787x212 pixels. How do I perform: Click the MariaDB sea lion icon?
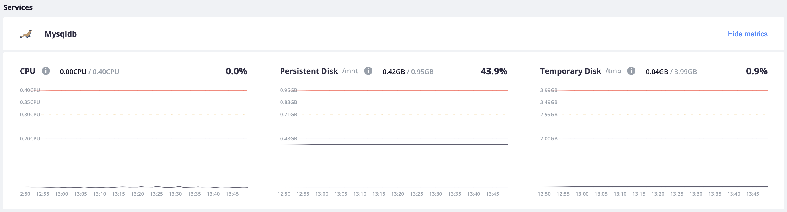[26, 34]
